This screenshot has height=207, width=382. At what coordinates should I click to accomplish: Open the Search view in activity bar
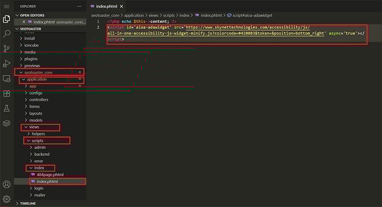pos(7,34)
